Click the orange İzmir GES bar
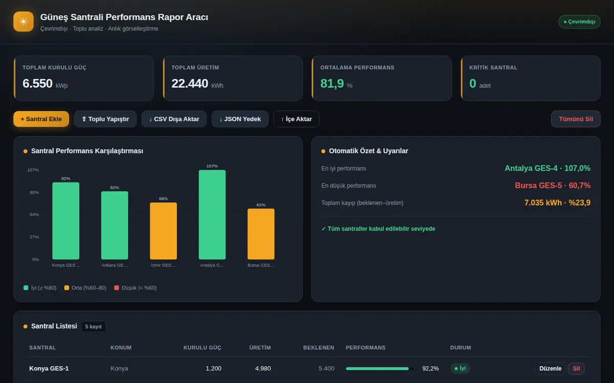The image size is (614, 383). 163,231
